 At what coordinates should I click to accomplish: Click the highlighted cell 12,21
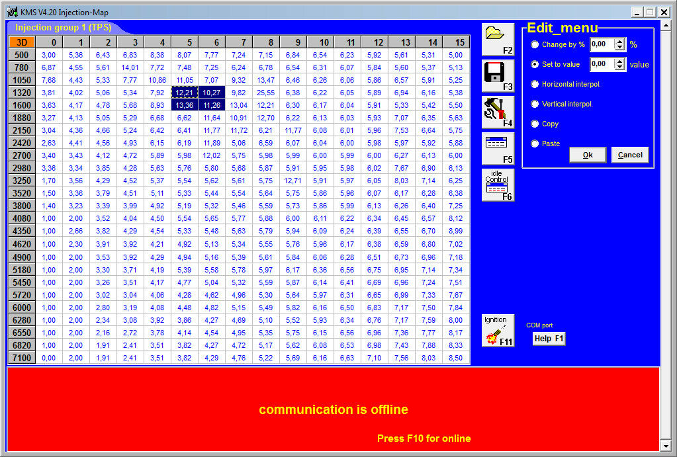185,93
